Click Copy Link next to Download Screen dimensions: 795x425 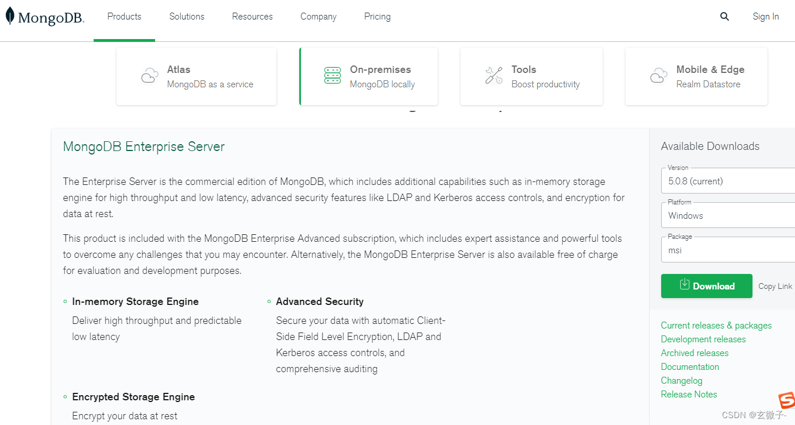pos(775,286)
